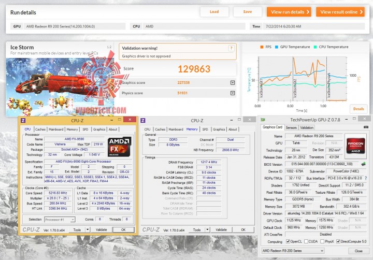This screenshot has height=260, width=373.
Task: Select CPU tab in left CPU-Z window
Action: (27, 129)
